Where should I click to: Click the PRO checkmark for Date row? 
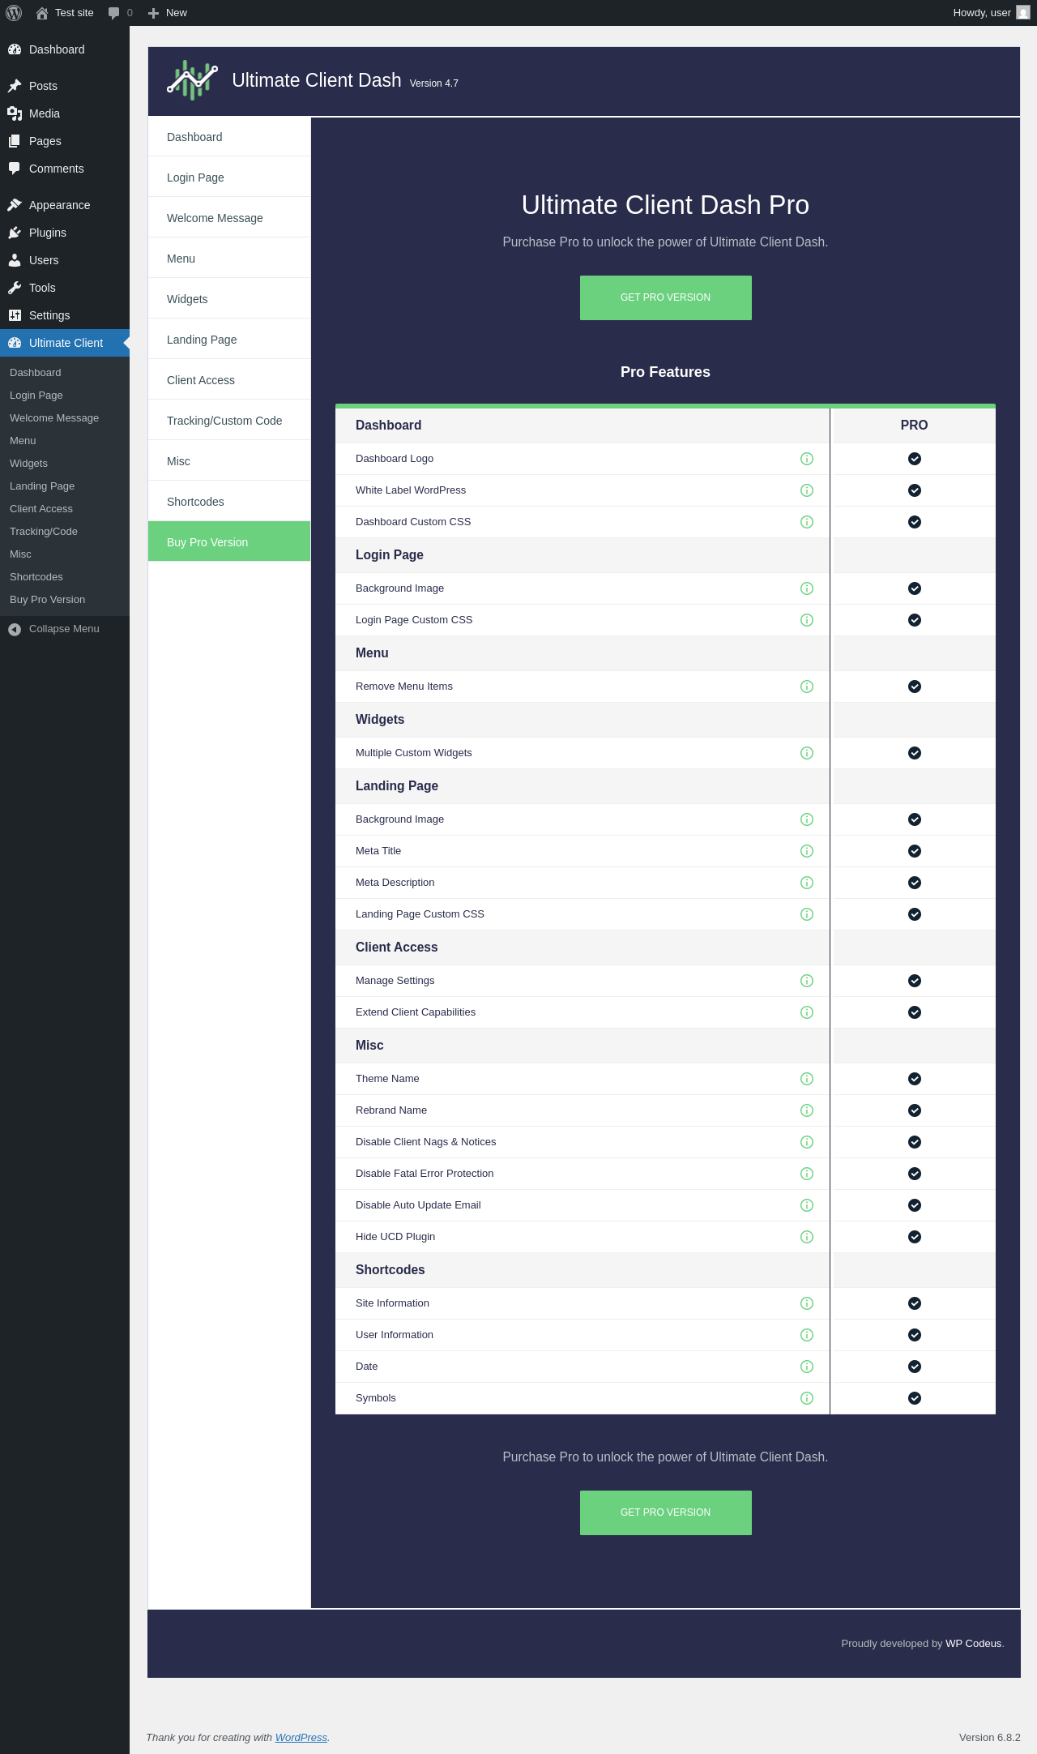915,1367
